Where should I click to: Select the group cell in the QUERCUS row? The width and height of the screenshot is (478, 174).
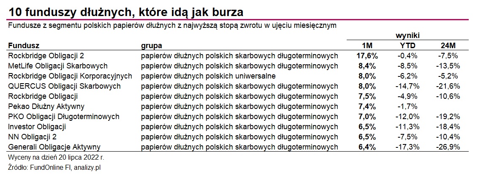point(239,86)
